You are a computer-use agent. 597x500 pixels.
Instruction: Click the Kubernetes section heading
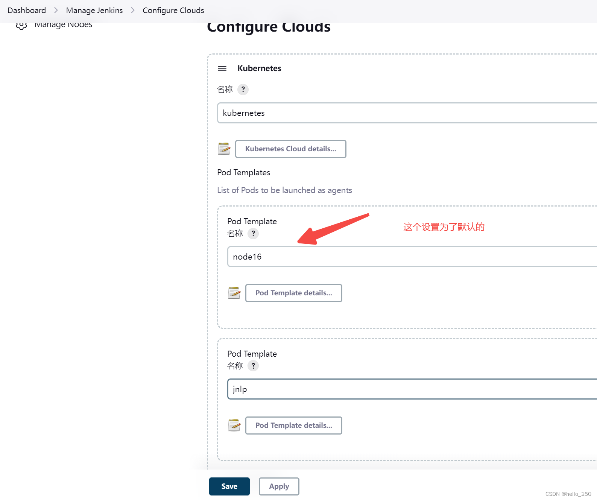click(259, 68)
